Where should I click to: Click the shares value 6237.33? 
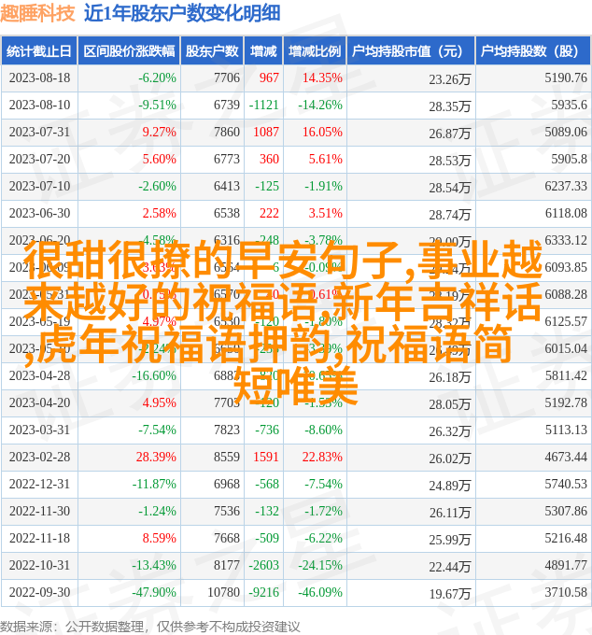566,186
